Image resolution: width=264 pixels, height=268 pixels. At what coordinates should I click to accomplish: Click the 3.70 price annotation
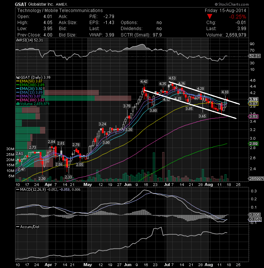[x=127, y=106]
